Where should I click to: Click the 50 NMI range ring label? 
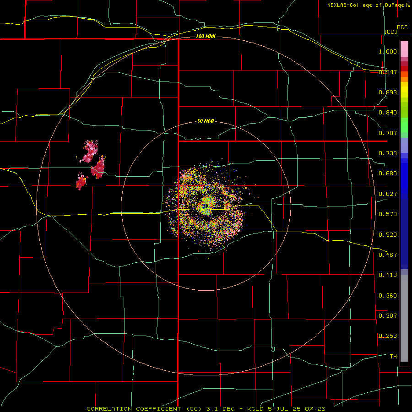pos(206,121)
